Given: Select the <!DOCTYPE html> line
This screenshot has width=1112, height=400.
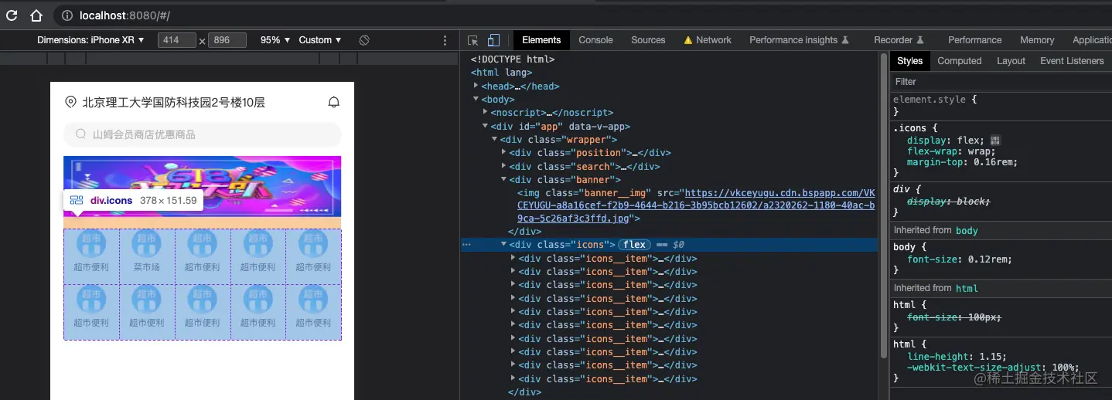Looking at the screenshot, I should 513,59.
